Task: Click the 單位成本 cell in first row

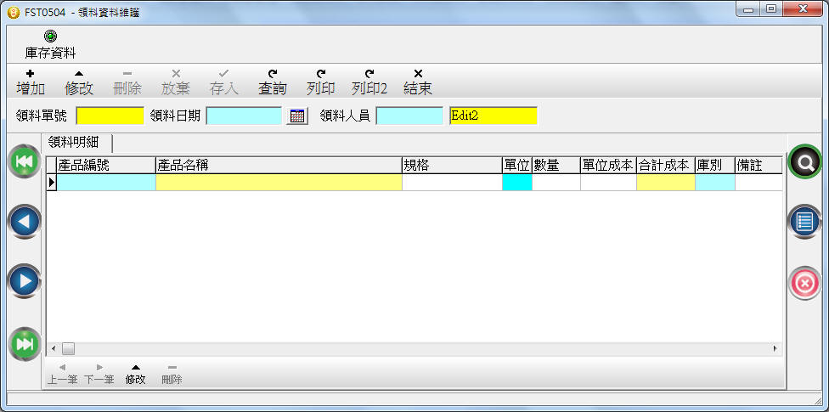Action: pyautogui.click(x=608, y=183)
